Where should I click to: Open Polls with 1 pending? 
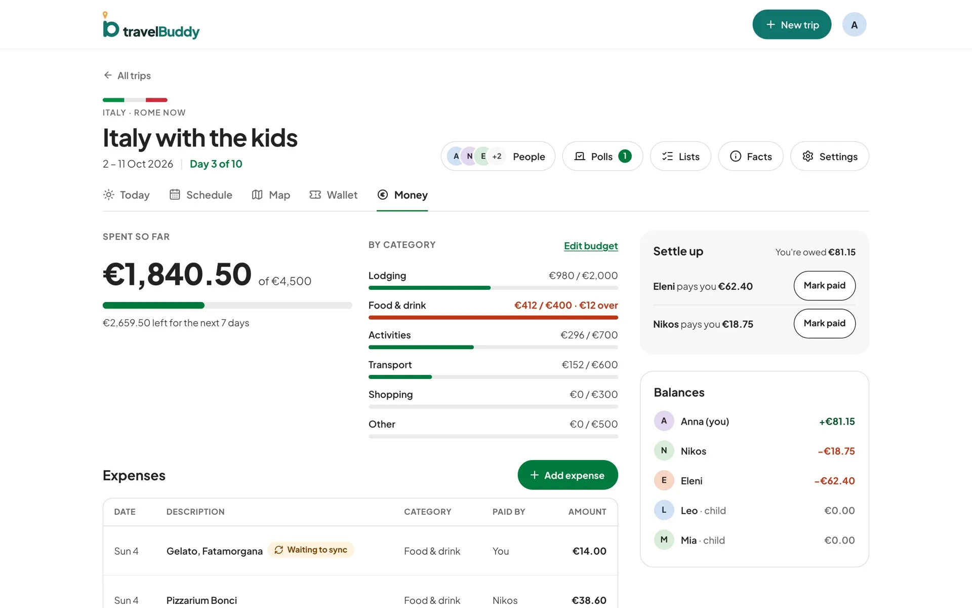(602, 156)
